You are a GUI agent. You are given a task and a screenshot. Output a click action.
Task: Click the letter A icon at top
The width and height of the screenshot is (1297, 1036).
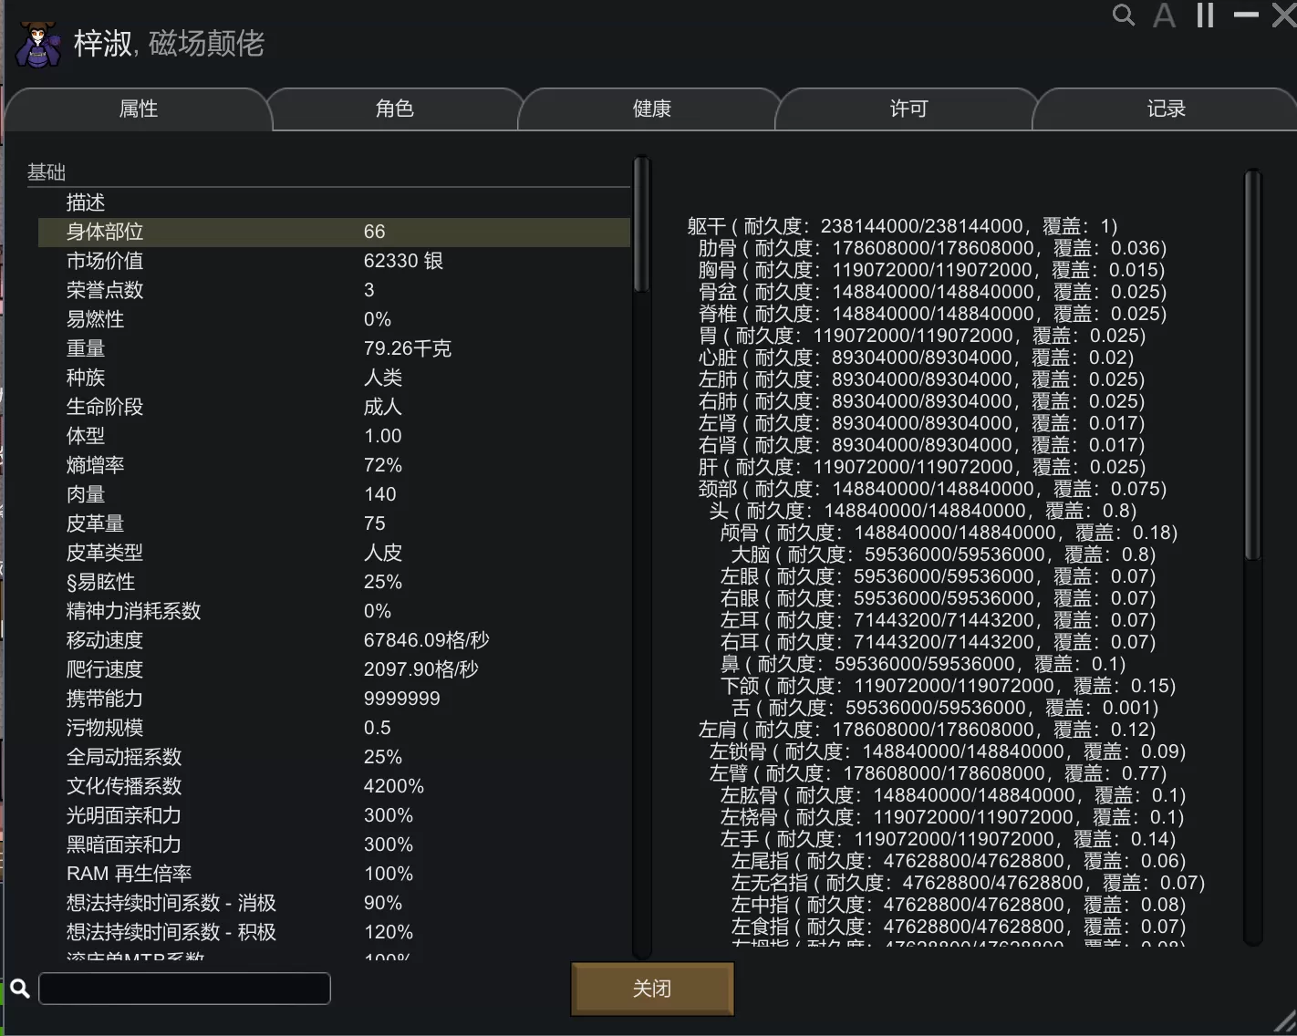coord(1164,16)
